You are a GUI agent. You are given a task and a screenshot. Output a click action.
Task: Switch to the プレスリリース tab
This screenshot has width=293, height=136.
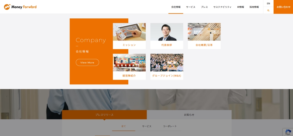click(x=104, y=115)
